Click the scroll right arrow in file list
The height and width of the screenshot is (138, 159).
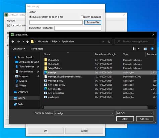click(155, 107)
